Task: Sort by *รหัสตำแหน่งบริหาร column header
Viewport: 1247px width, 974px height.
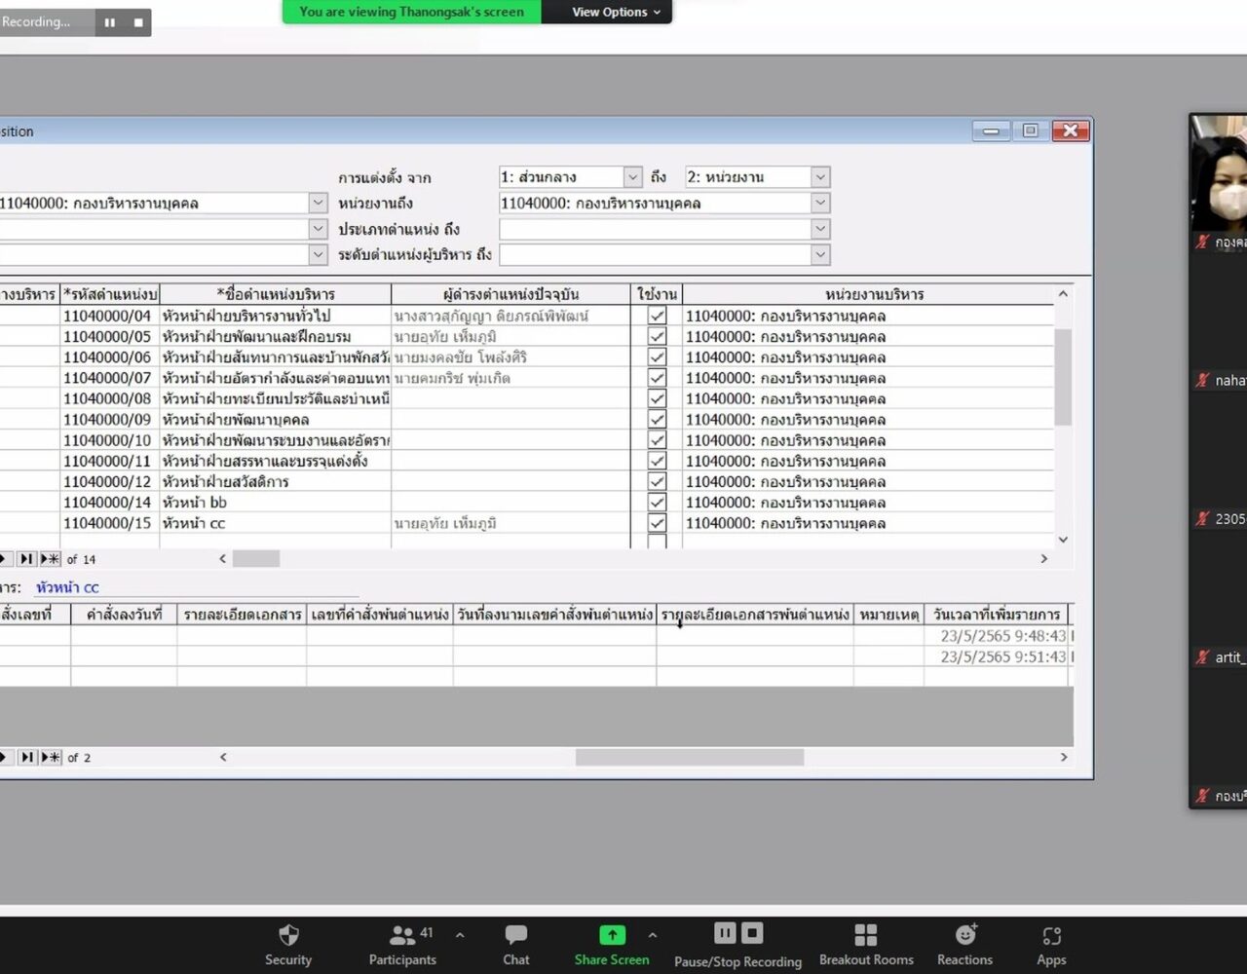Action: coord(110,294)
